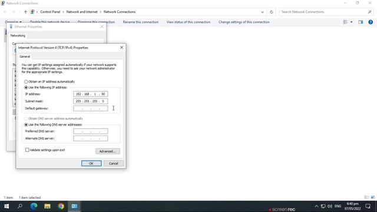Change your view icon
The image size is (377, 212).
[x=345, y=22]
